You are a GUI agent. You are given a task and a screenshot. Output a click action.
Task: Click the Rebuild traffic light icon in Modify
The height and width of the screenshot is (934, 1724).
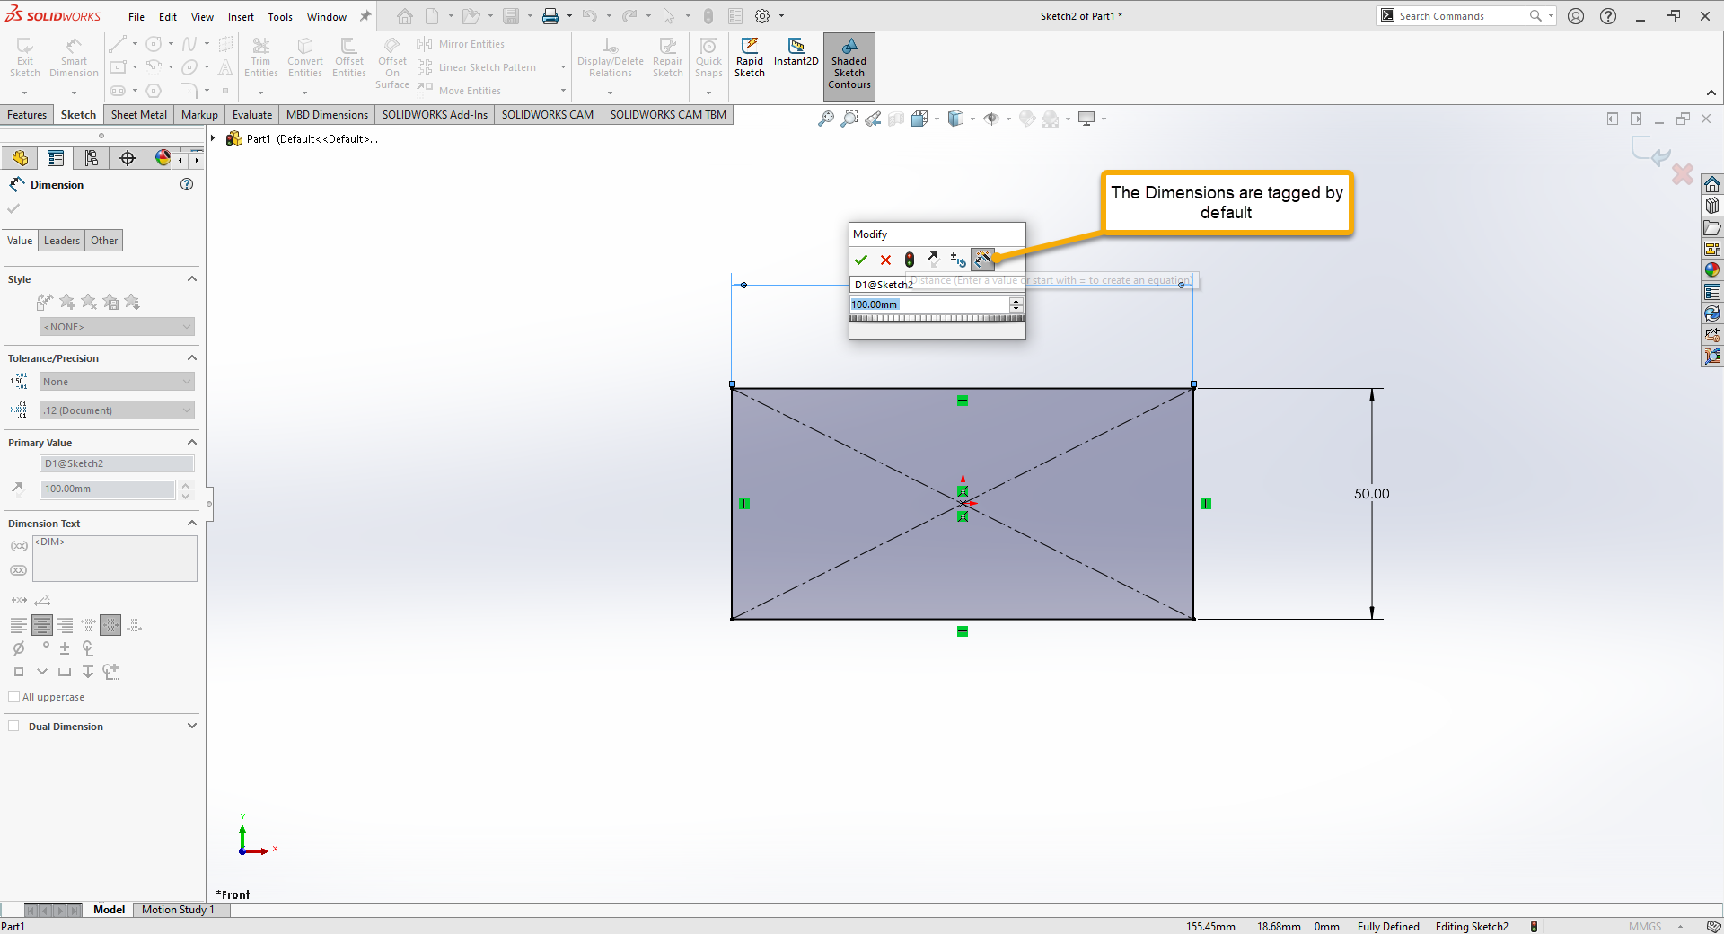tap(910, 260)
